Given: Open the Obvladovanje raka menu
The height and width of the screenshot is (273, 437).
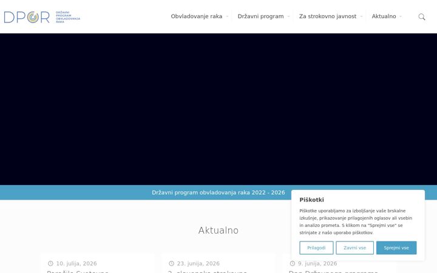Looking at the screenshot, I should (x=197, y=16).
